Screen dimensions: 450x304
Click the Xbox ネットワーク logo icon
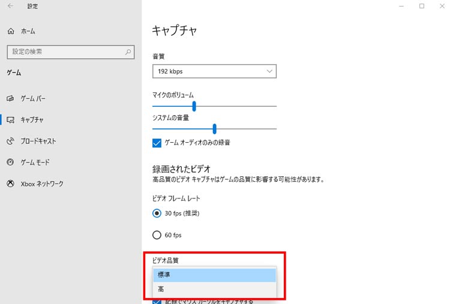pos(10,183)
